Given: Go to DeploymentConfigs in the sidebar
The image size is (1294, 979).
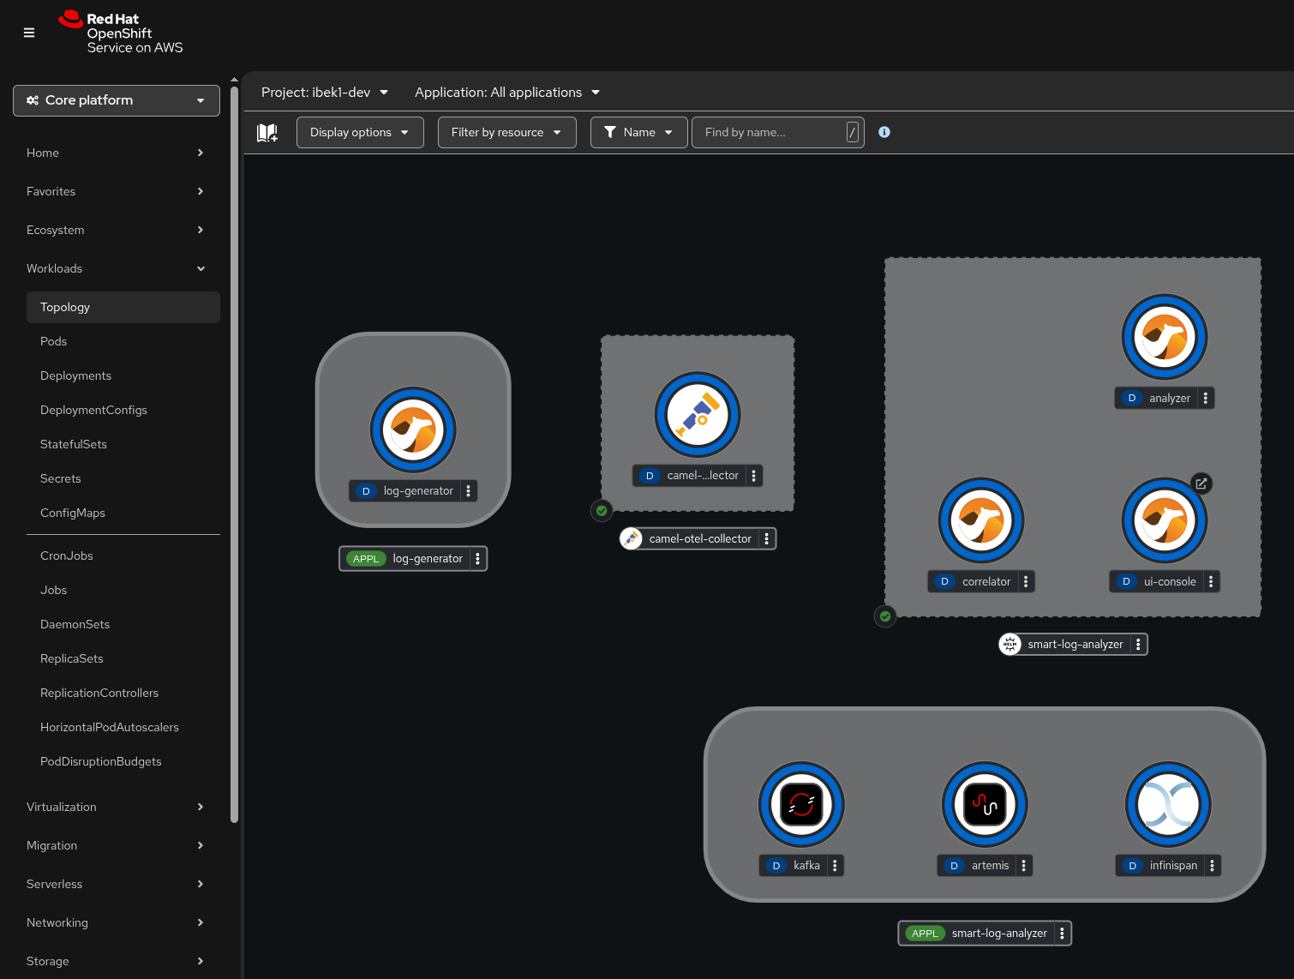Looking at the screenshot, I should pyautogui.click(x=123, y=410).
